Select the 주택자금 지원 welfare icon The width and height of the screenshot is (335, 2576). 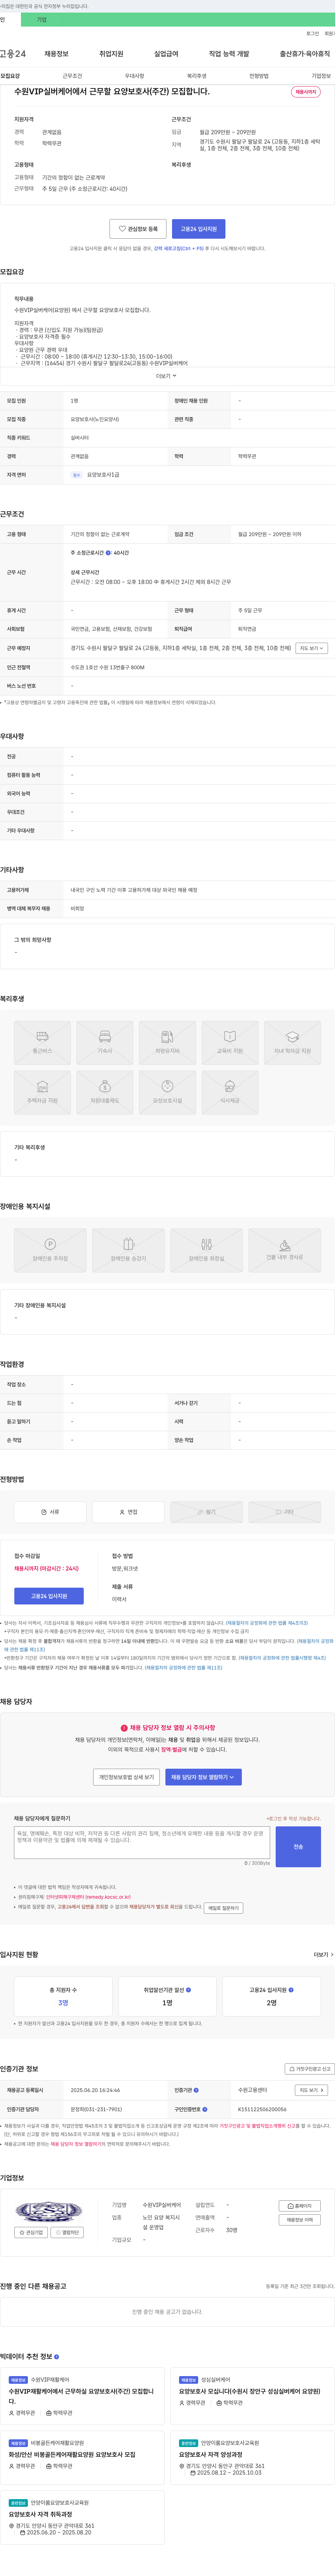click(42, 1086)
